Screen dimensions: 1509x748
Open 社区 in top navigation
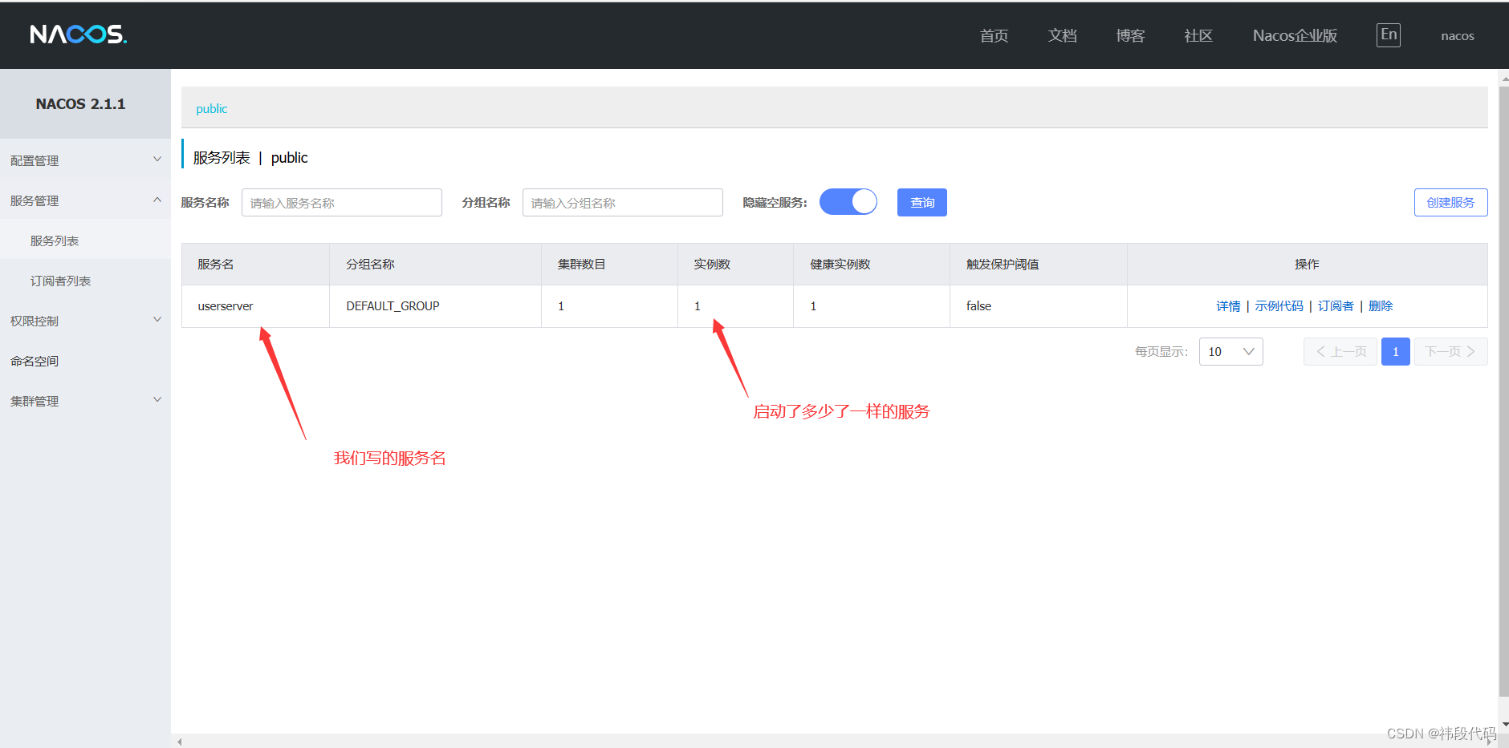1198,35
